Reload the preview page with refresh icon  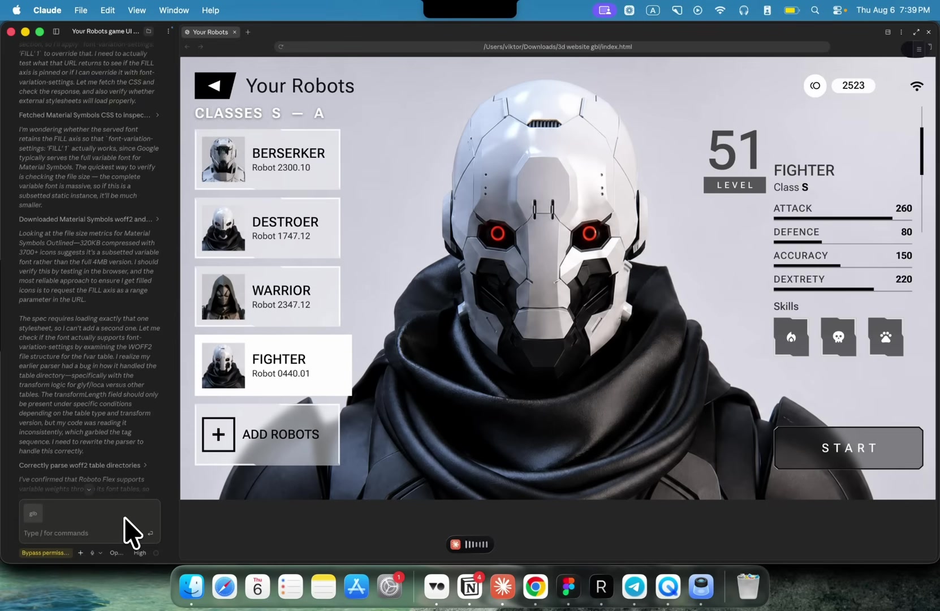(281, 47)
